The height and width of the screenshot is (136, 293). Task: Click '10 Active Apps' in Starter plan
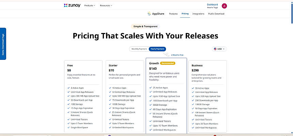coord(119,88)
